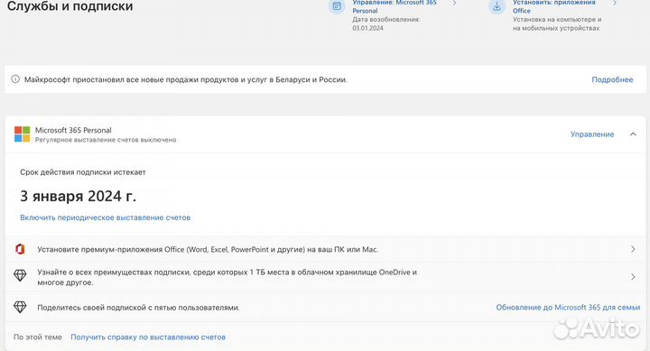Open 'Подробнее' link in the notice banner
The image size is (650, 351).
pyautogui.click(x=612, y=79)
